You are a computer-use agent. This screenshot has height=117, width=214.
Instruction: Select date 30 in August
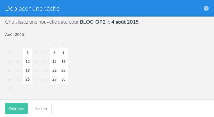coord(64,79)
